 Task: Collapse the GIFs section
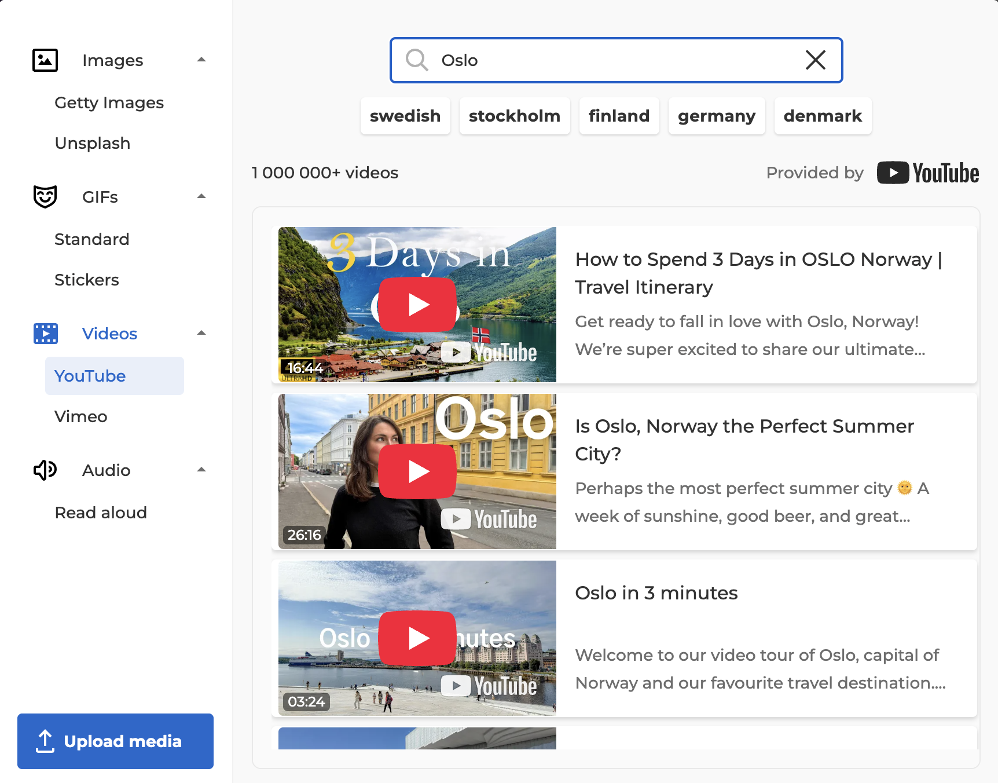coord(201,196)
